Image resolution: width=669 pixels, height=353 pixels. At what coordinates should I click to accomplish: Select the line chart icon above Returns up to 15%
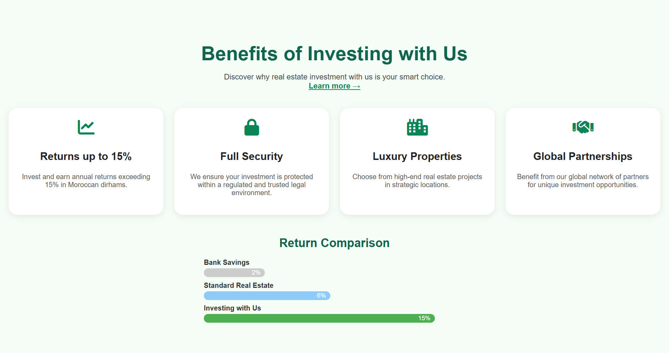[x=86, y=127]
